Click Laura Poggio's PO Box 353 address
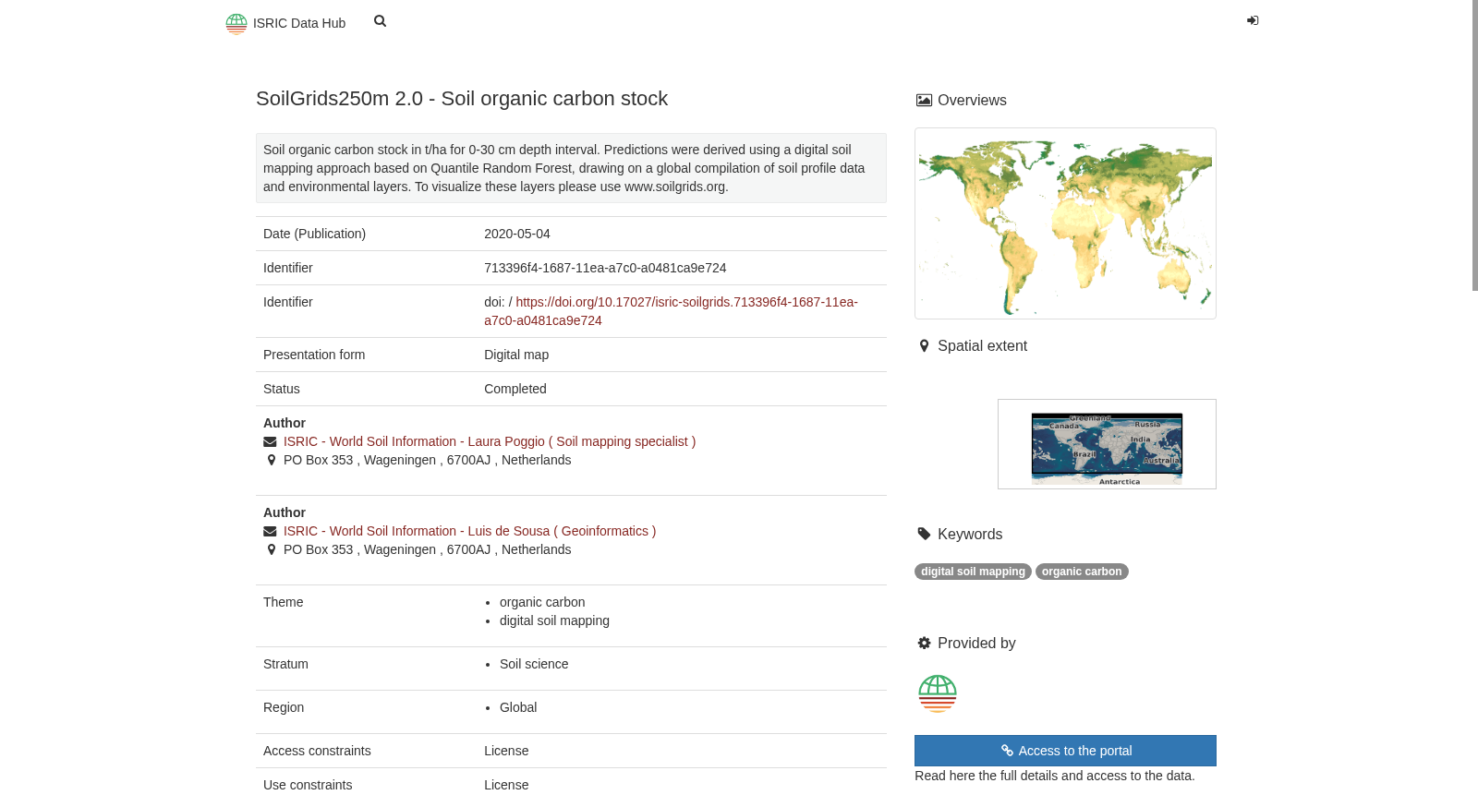Image resolution: width=1478 pixels, height=795 pixels. pyautogui.click(x=427, y=460)
